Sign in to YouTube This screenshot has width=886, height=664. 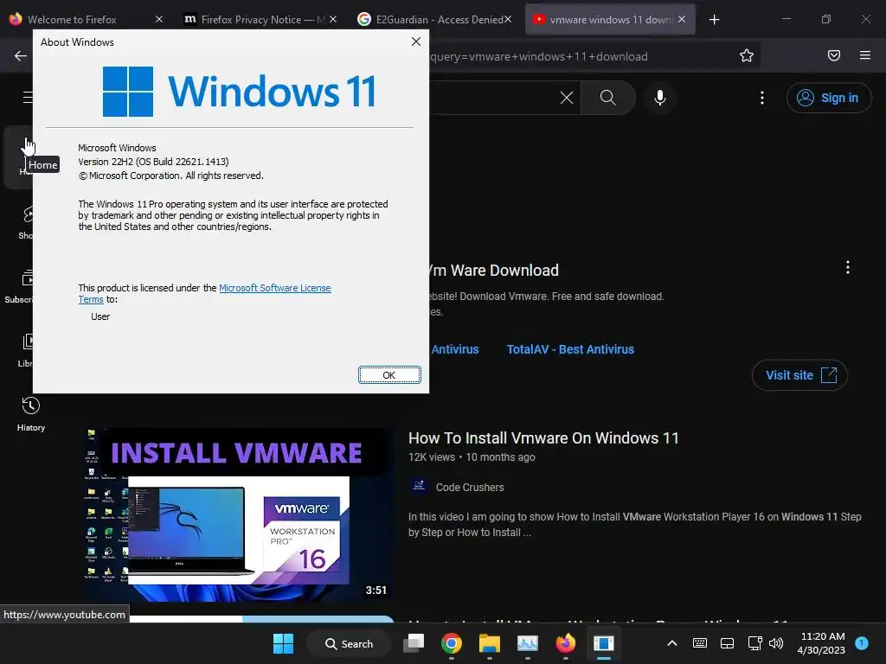pos(828,98)
